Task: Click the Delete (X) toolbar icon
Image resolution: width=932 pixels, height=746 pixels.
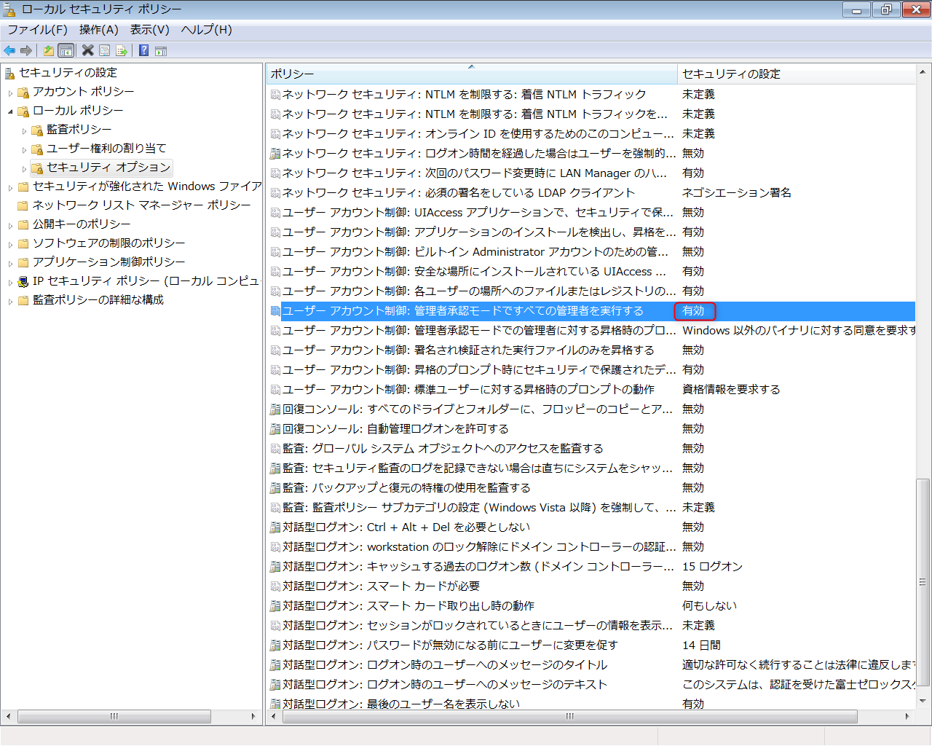Action: (x=88, y=50)
